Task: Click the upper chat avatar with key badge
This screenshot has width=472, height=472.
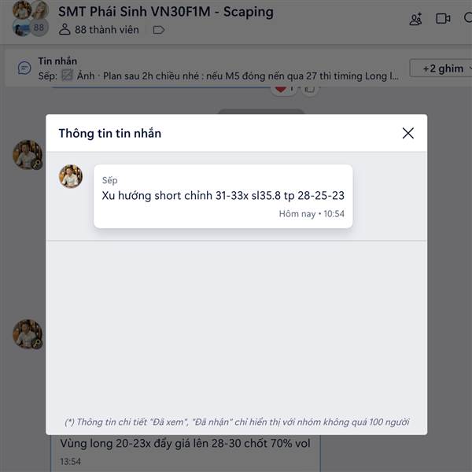Action: pos(28,155)
